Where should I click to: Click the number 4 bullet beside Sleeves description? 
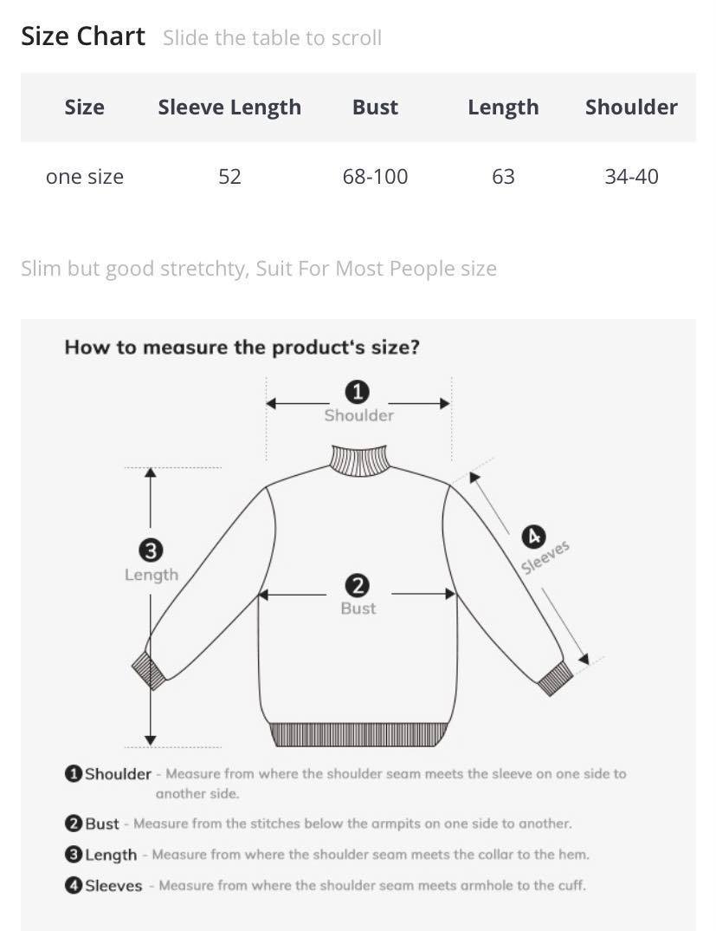tap(73, 885)
